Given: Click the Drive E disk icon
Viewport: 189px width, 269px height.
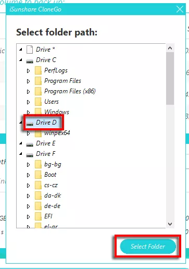Looking at the screenshot, I should click(x=30, y=144).
